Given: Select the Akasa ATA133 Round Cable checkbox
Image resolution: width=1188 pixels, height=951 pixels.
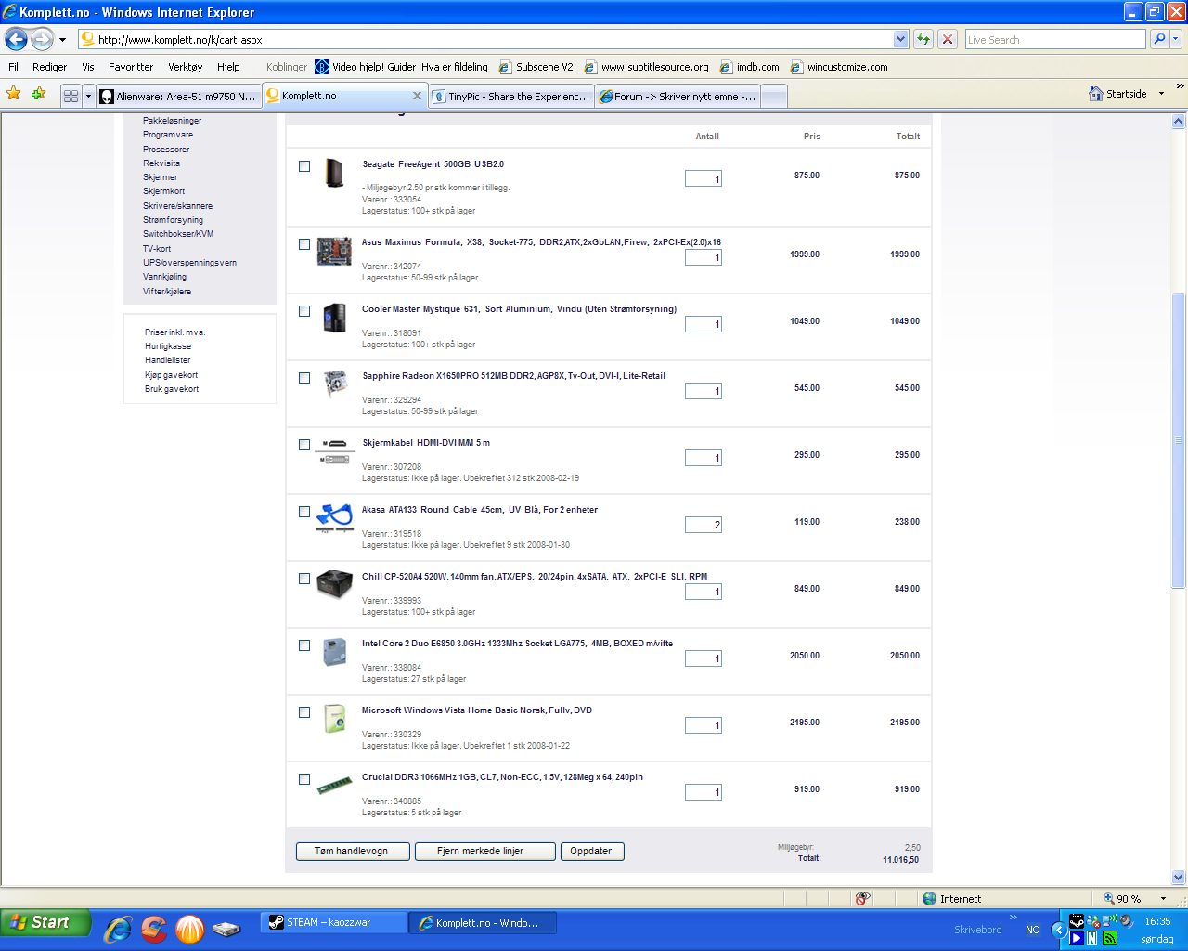Looking at the screenshot, I should tap(304, 512).
